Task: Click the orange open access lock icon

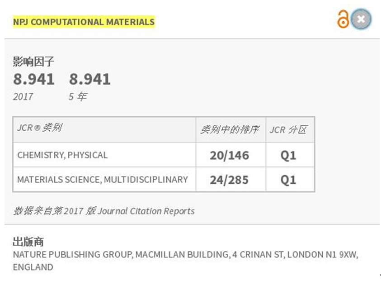Action: tap(343, 19)
